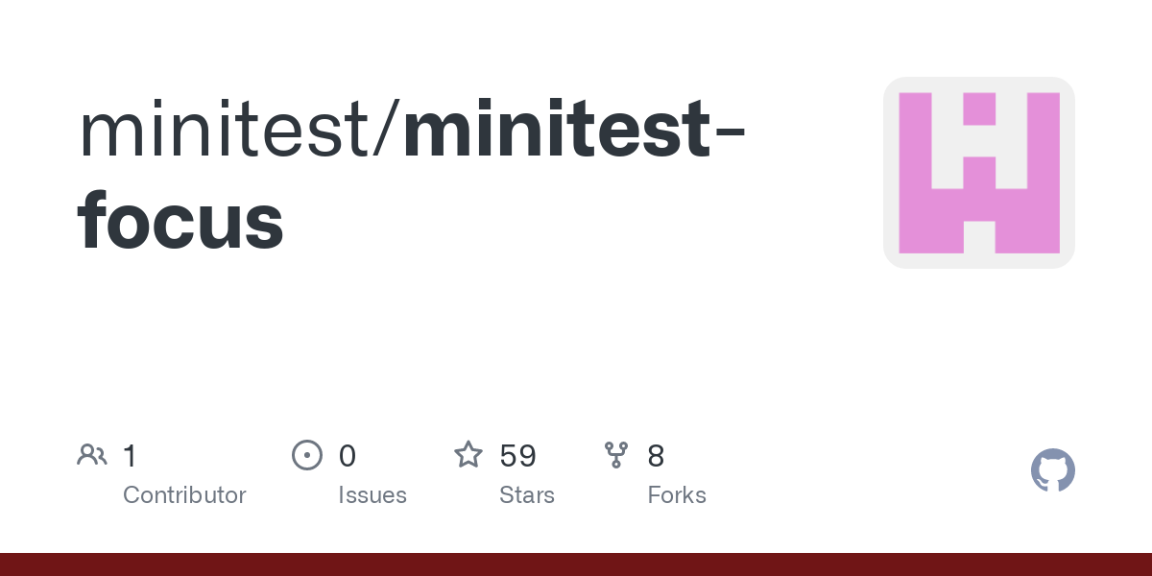Click the stars icon

click(x=468, y=454)
